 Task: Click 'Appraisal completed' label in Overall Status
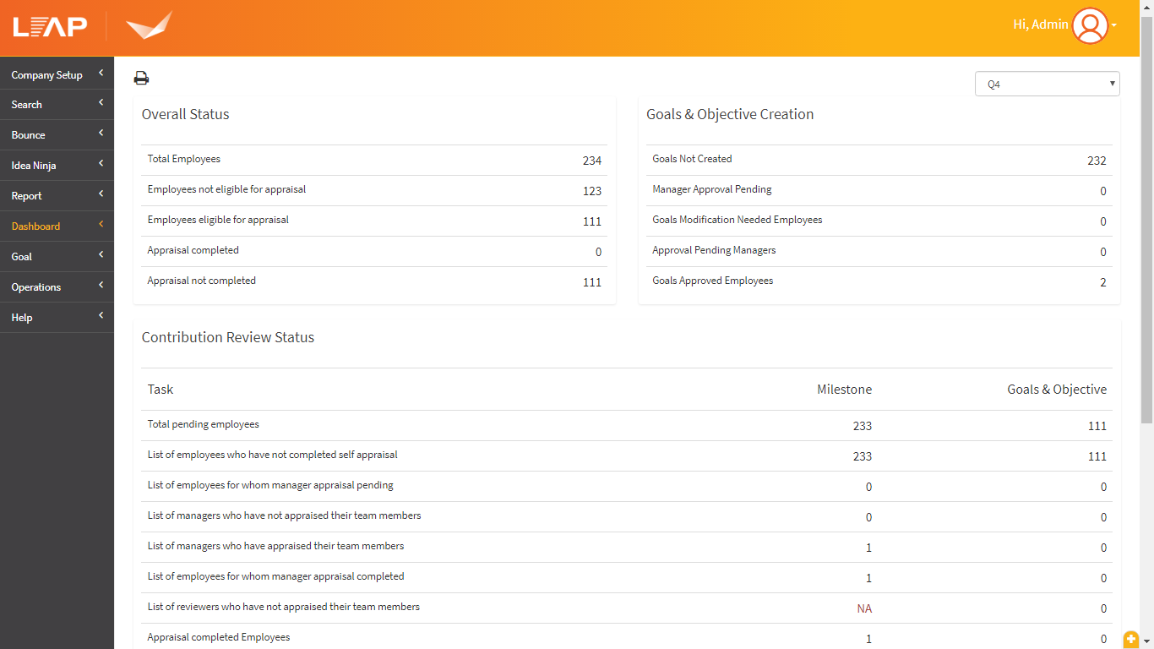[x=193, y=250]
